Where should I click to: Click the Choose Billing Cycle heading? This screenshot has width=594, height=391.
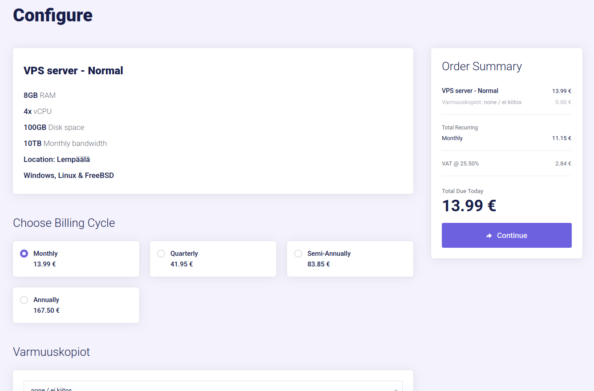pos(64,223)
